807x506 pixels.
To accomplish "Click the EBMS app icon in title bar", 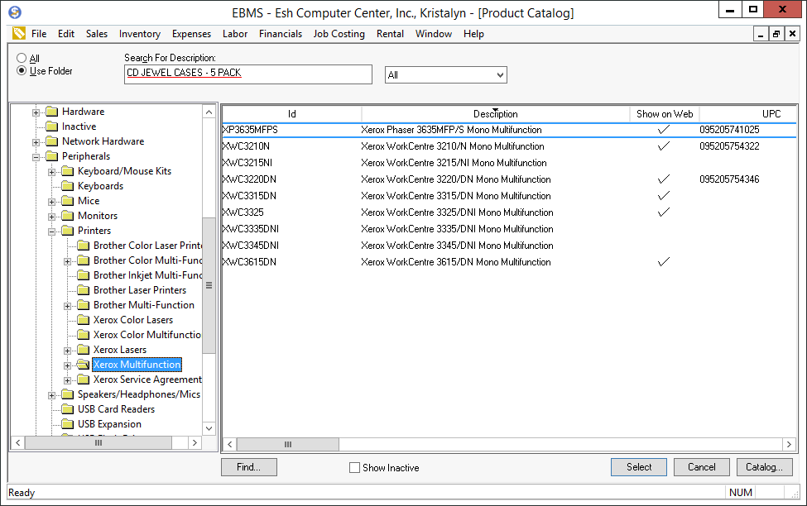I will pyautogui.click(x=14, y=12).
